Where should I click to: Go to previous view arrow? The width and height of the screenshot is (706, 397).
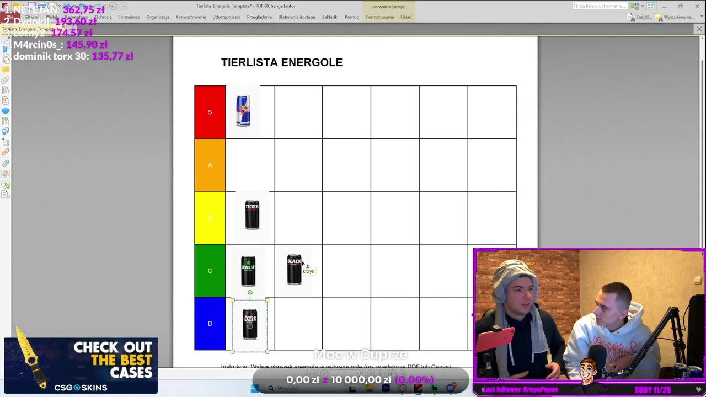[113, 6]
